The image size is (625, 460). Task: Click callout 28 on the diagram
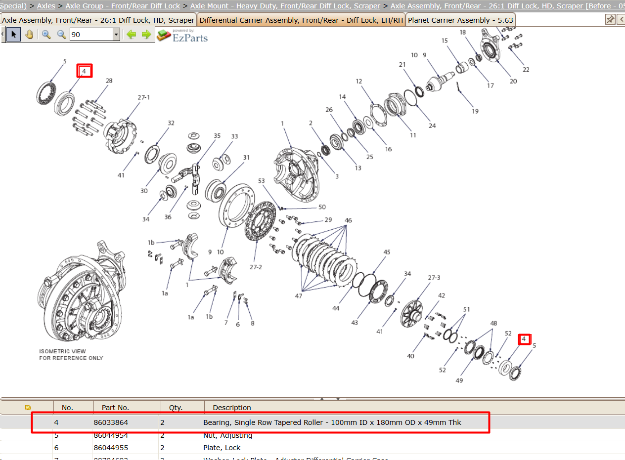pyautogui.click(x=109, y=81)
